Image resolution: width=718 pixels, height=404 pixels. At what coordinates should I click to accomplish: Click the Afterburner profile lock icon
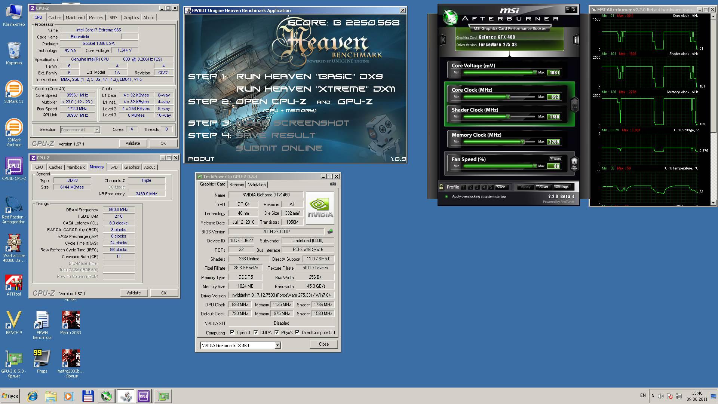pyautogui.click(x=441, y=187)
